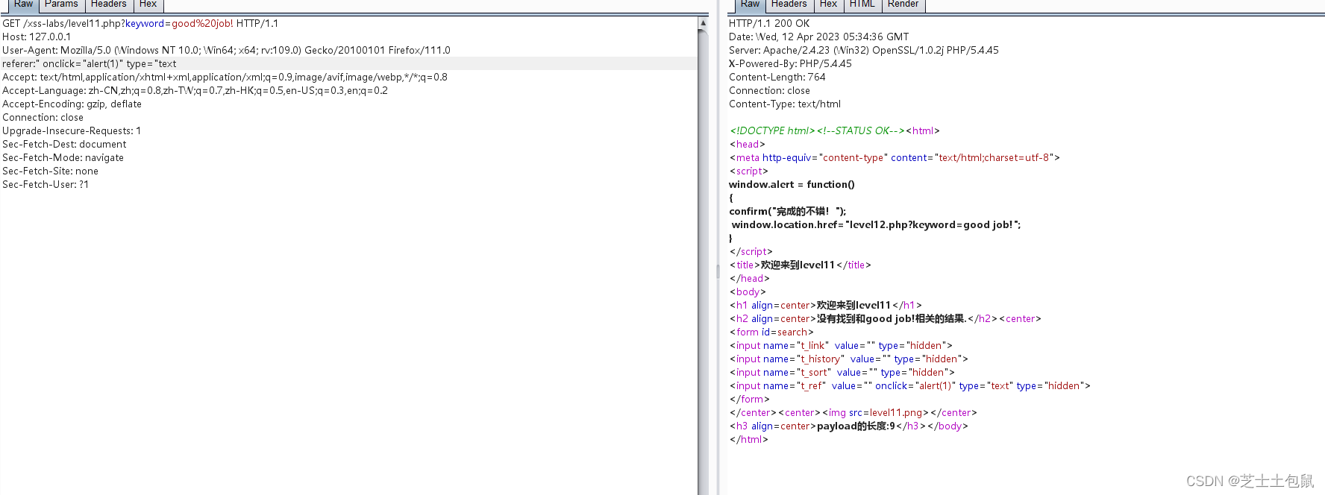Click the Sec-Fetch-Site: none line
Image resolution: width=1325 pixels, height=495 pixels.
(50, 171)
